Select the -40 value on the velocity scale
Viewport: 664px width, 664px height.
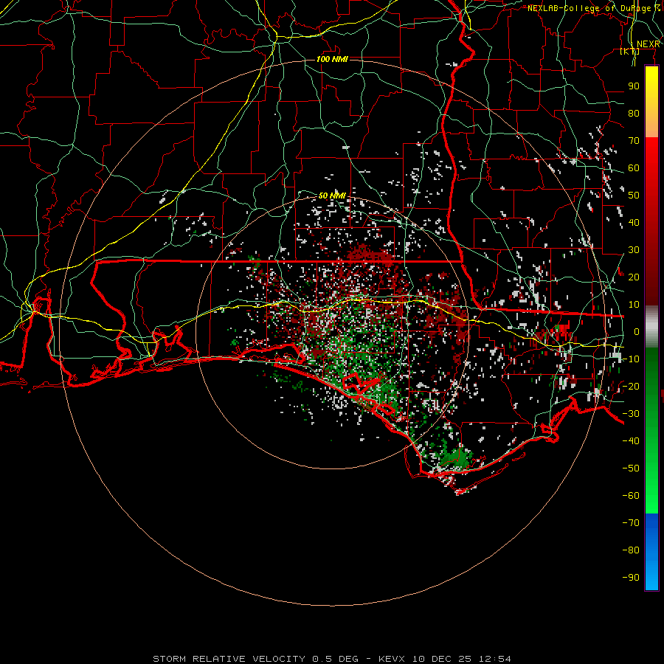coord(631,441)
